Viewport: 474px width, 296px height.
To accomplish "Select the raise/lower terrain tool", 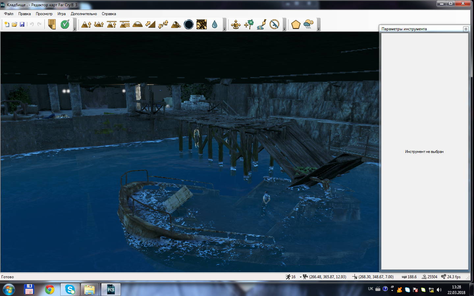I will coord(99,24).
